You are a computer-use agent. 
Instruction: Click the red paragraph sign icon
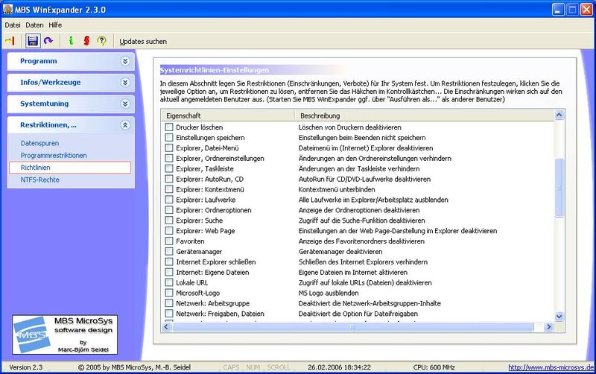[86, 41]
